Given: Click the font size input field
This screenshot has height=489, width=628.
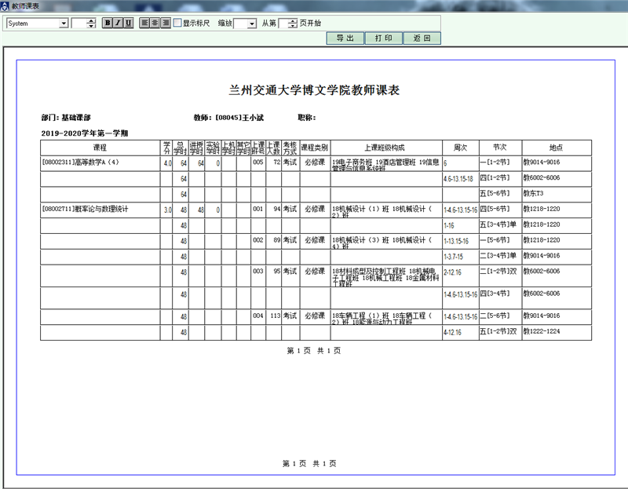Looking at the screenshot, I should (78, 24).
